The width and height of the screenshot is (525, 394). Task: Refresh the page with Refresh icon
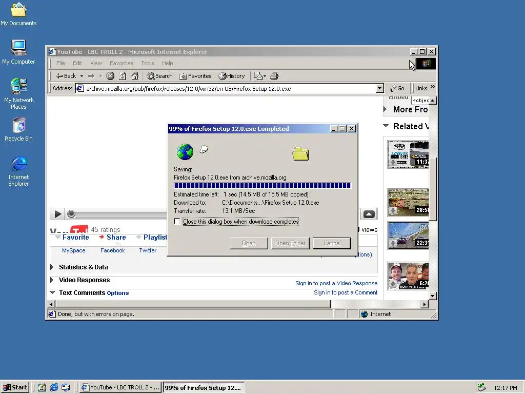point(123,76)
